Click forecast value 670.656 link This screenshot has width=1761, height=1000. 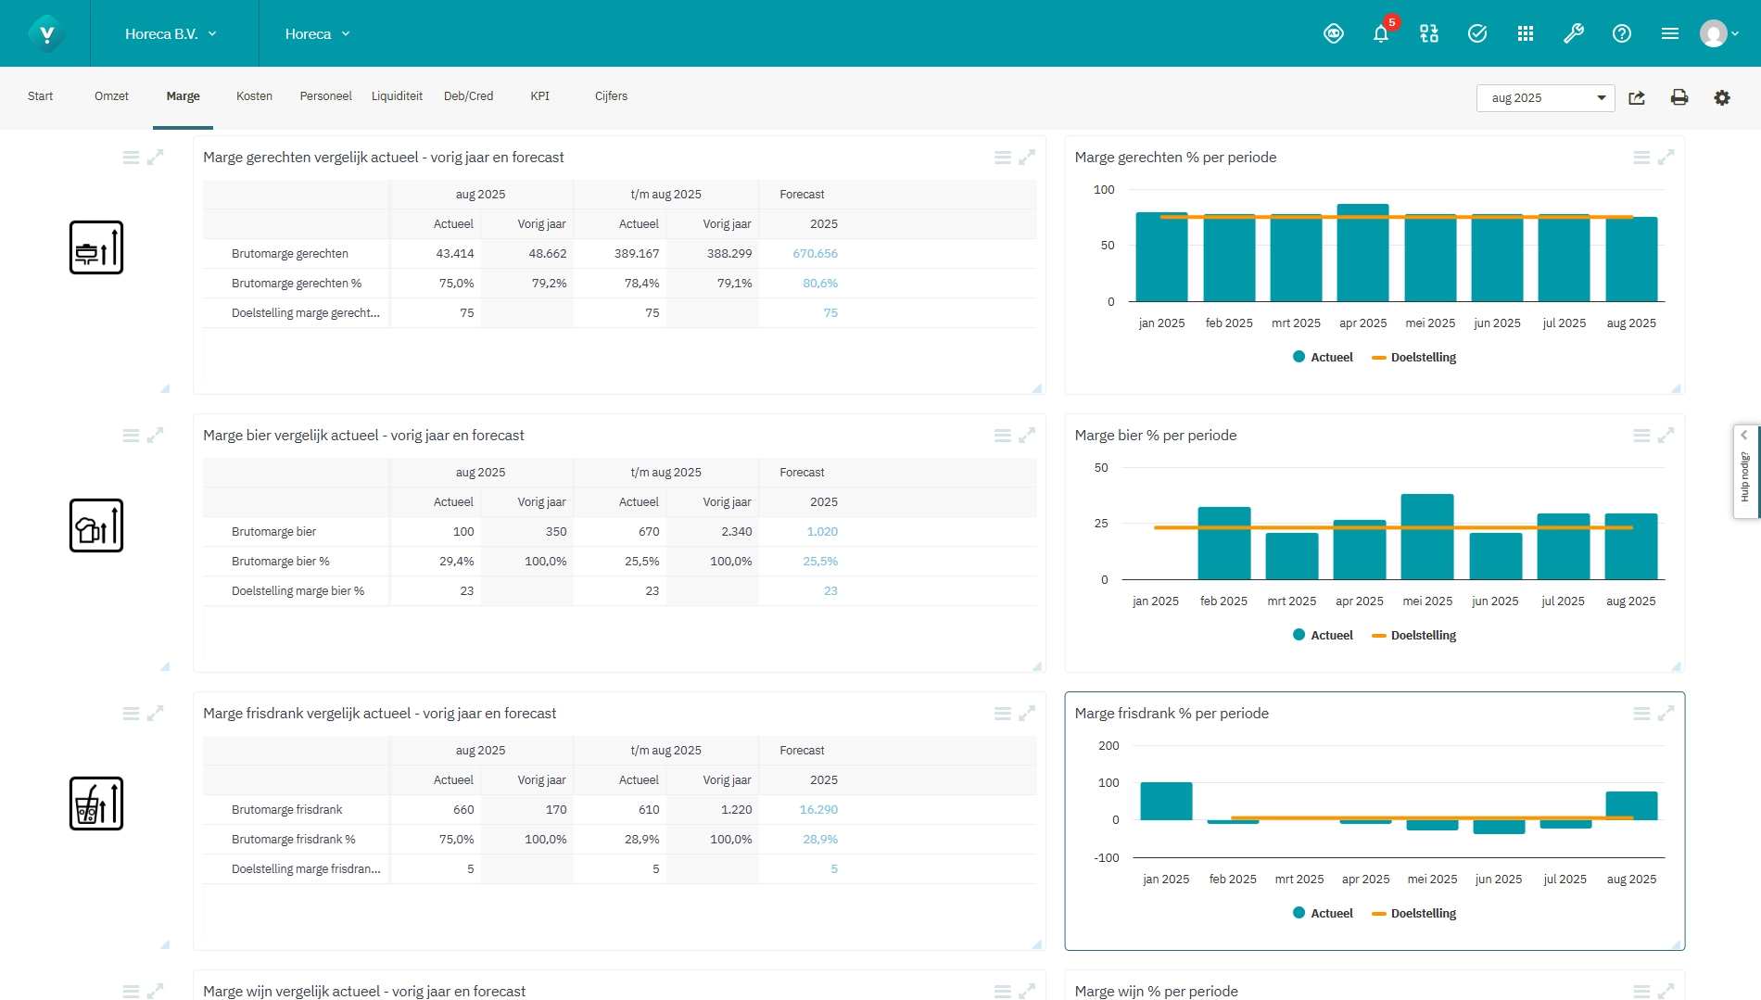[x=815, y=254]
